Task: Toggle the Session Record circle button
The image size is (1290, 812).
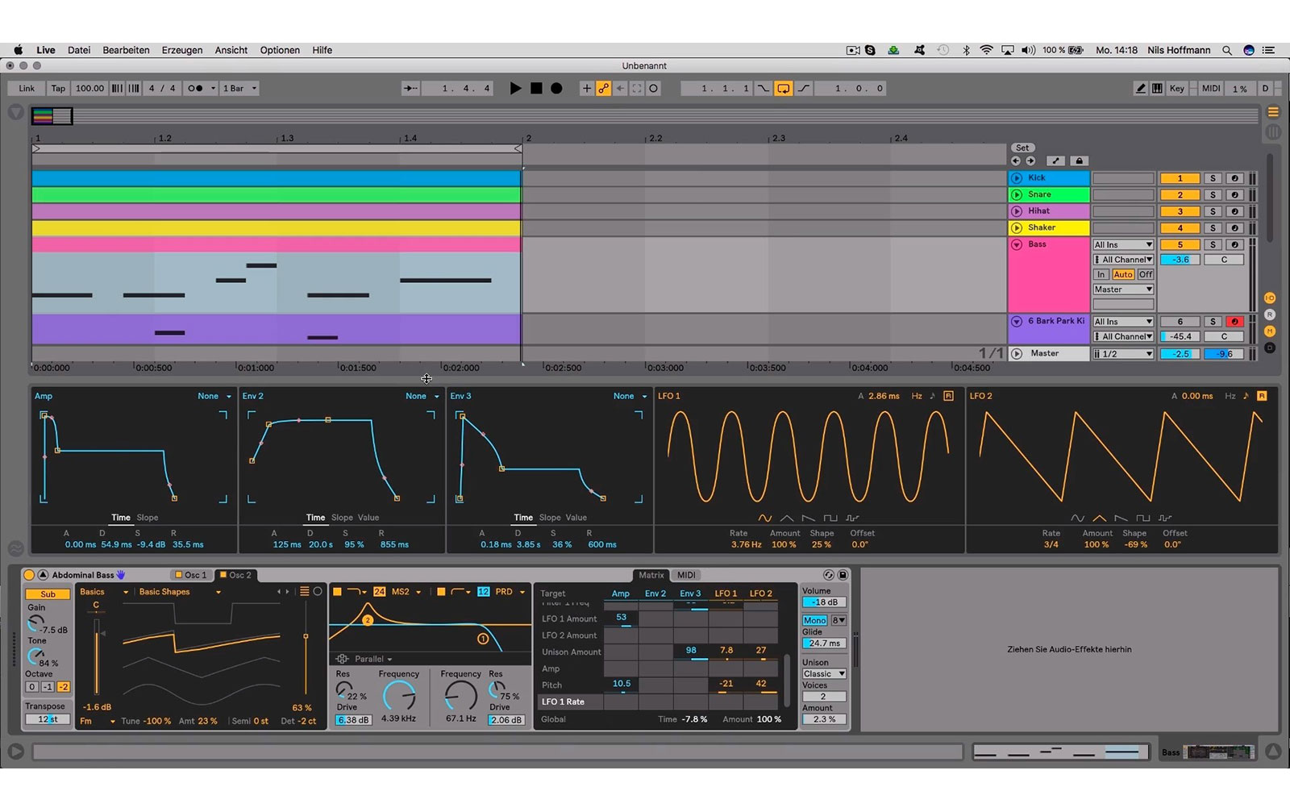Action: [654, 89]
